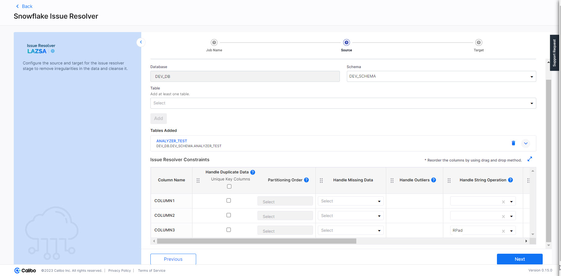The image size is (561, 276).
Task: Check the unique key box for COLUMN1
Action: coord(228,201)
